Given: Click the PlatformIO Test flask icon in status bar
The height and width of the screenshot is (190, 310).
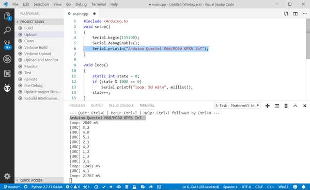Looking at the screenshot, I should pyautogui.click(x=134, y=187).
